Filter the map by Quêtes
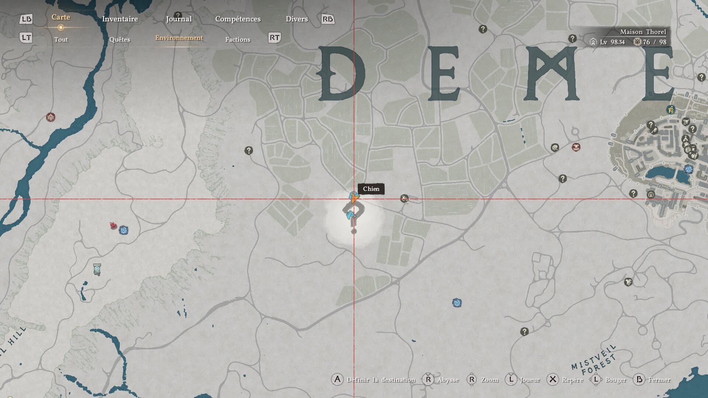 pos(120,39)
